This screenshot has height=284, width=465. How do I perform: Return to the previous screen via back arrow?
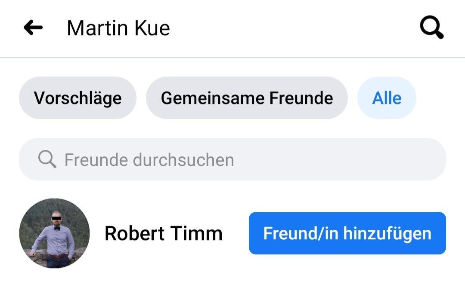tap(33, 28)
